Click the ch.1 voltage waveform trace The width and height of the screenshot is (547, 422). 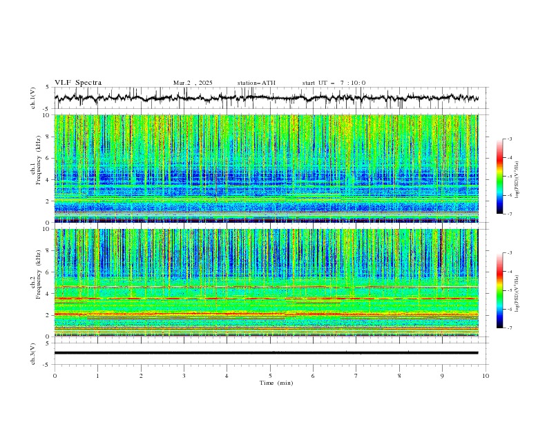(x=266, y=98)
